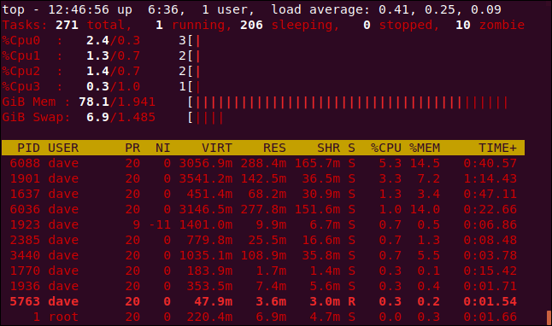Select the %Cpu3 label
Screen dimensions: 552x326
tap(21, 86)
